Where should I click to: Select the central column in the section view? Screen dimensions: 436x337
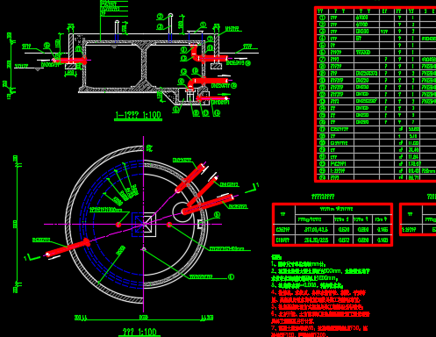pos(145,65)
